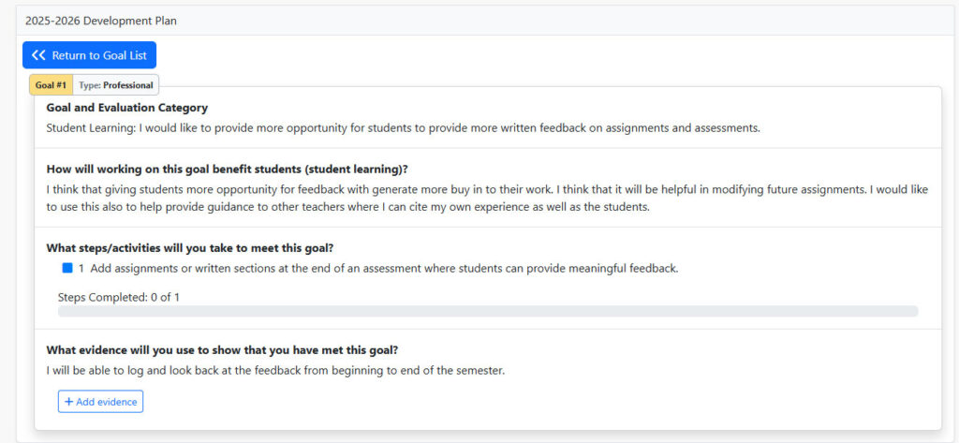
Task: Select the 'Type: Professional' tab badge
Action: click(x=116, y=85)
